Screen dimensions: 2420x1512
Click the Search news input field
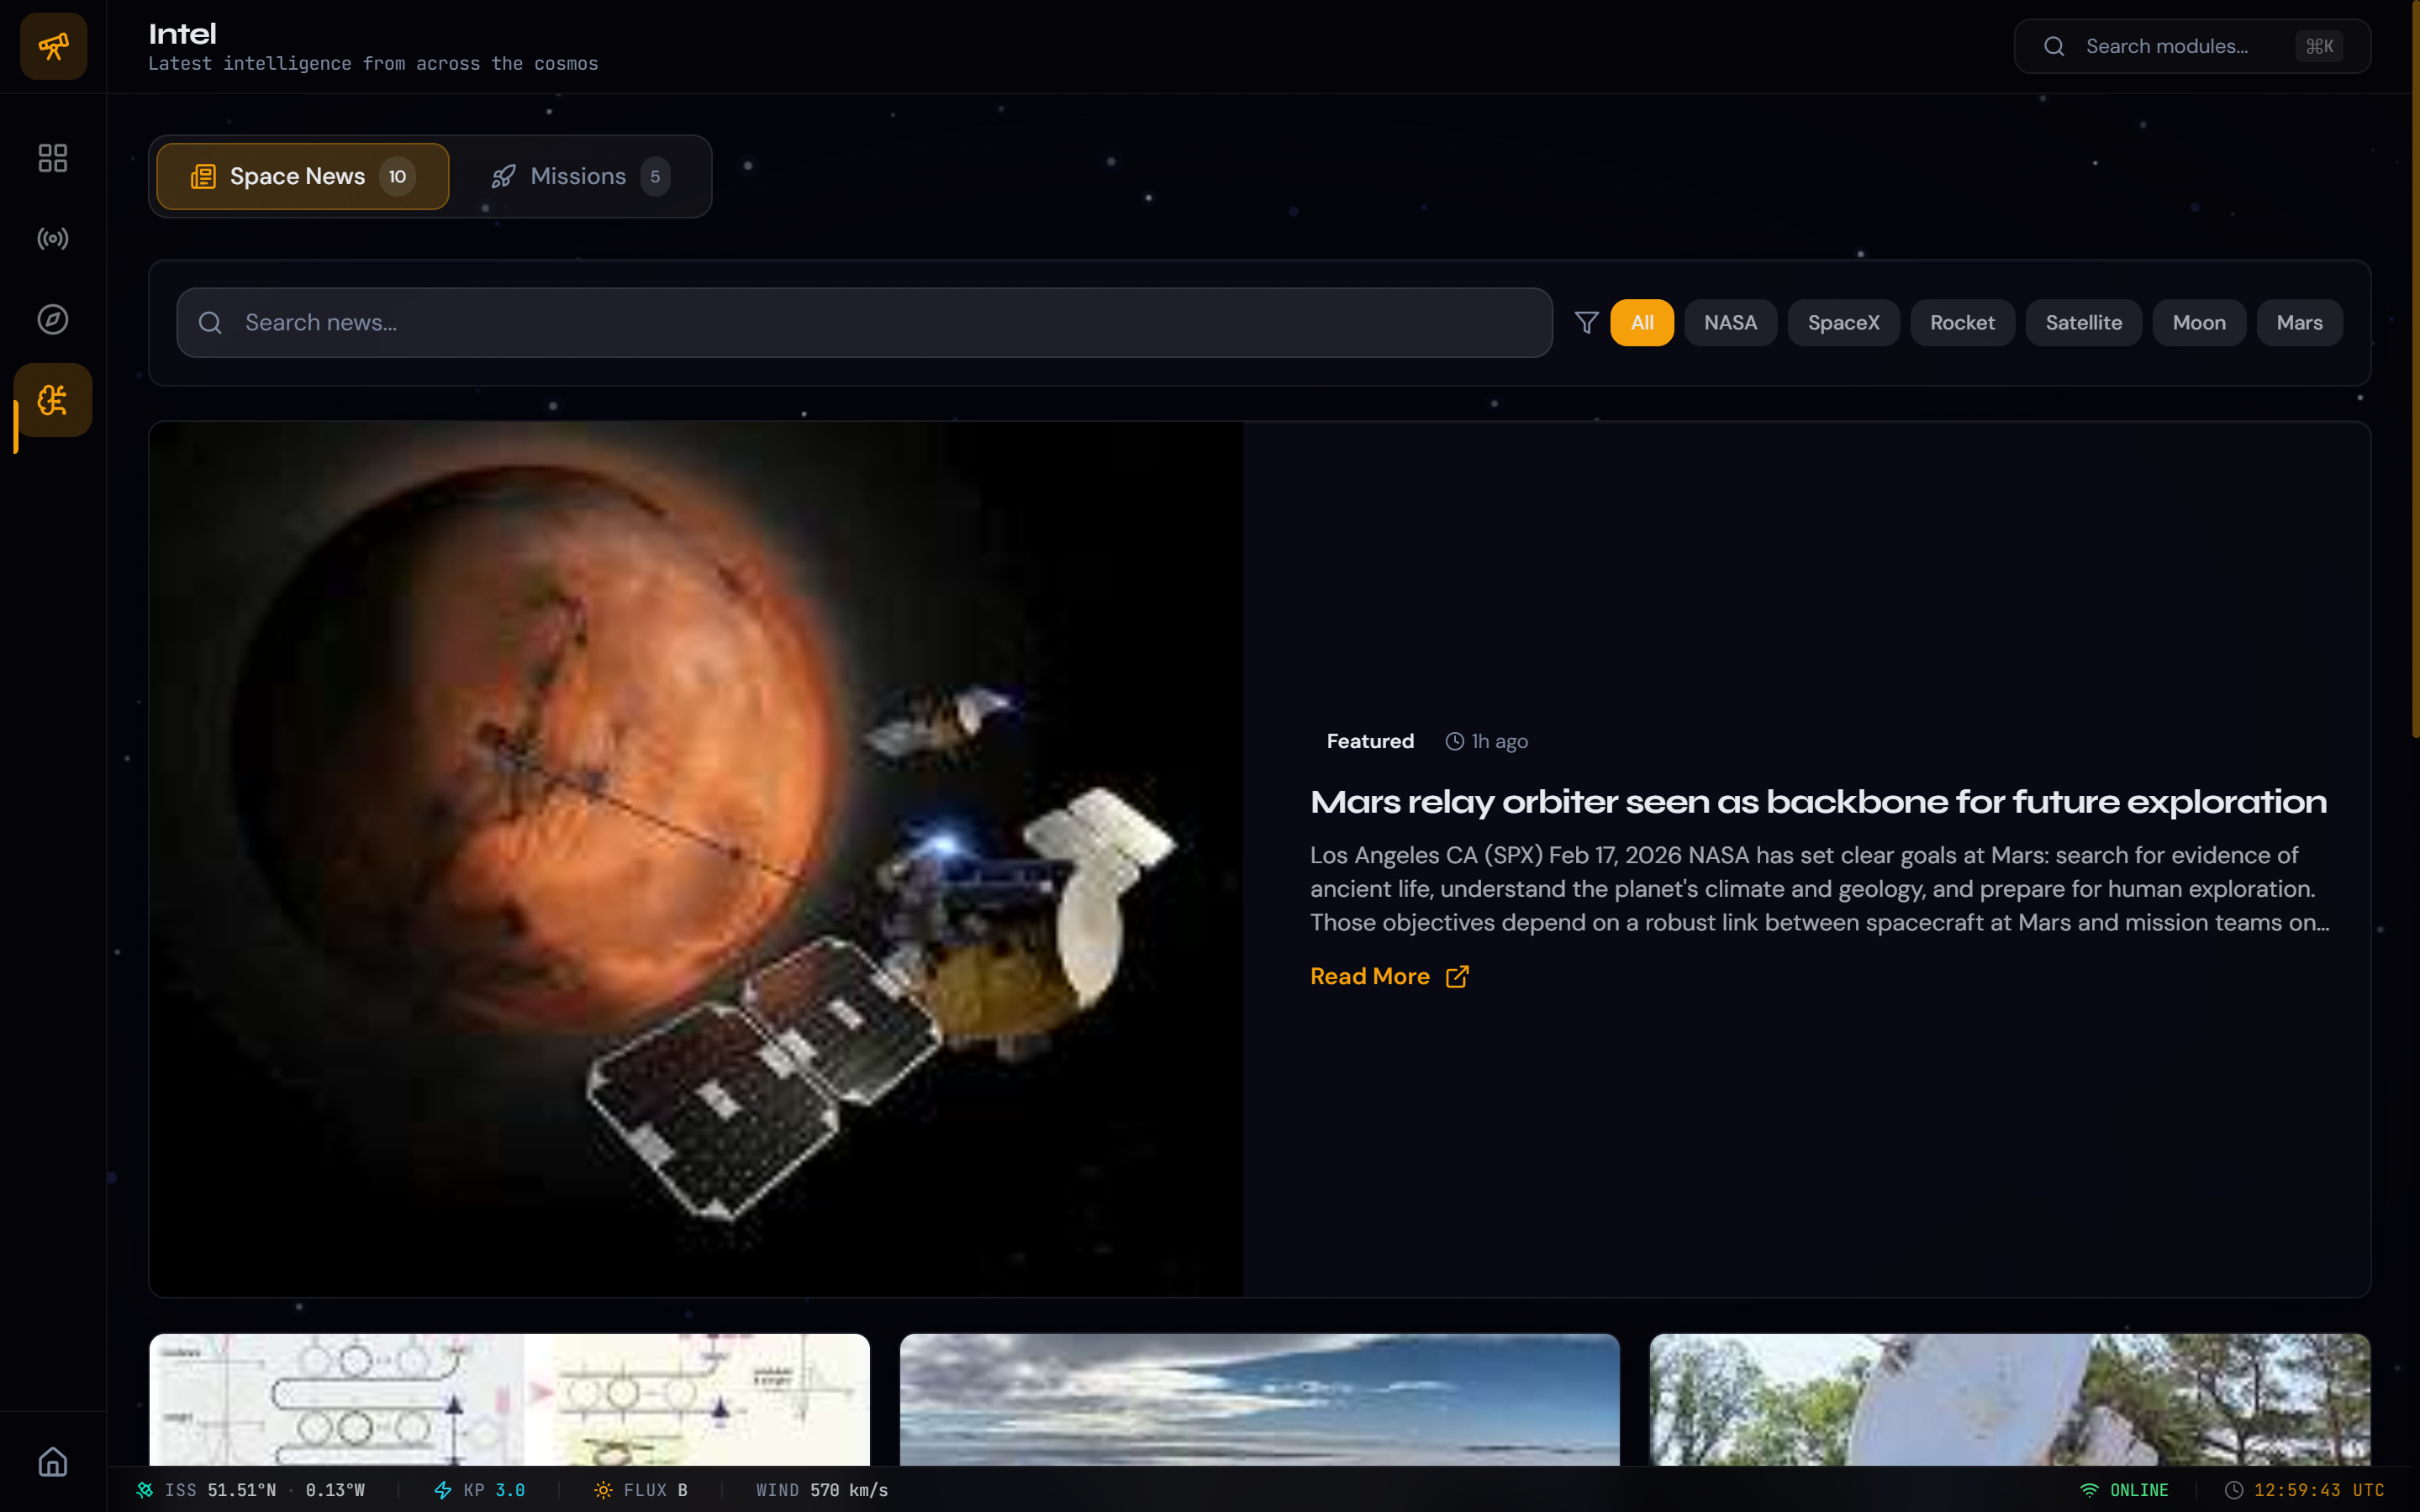coord(864,322)
